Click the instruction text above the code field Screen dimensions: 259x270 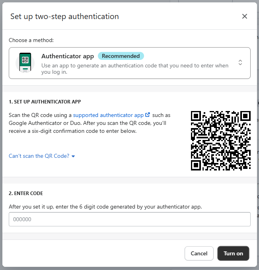(x=105, y=207)
